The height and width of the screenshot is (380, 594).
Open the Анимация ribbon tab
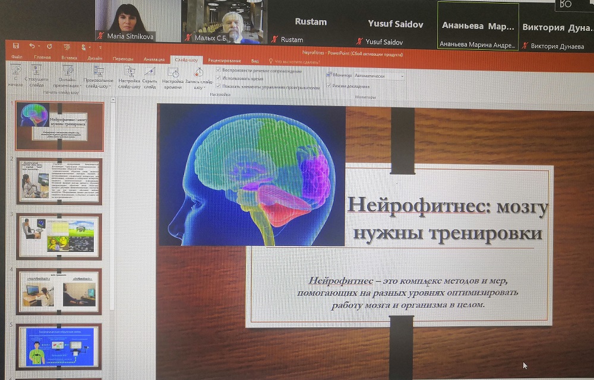point(154,59)
